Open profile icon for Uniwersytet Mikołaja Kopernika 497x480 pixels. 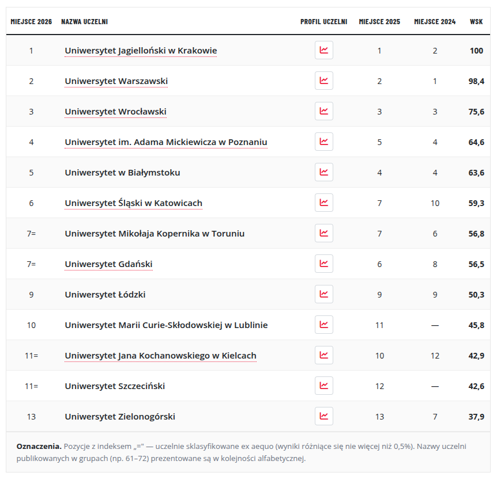pos(323,233)
